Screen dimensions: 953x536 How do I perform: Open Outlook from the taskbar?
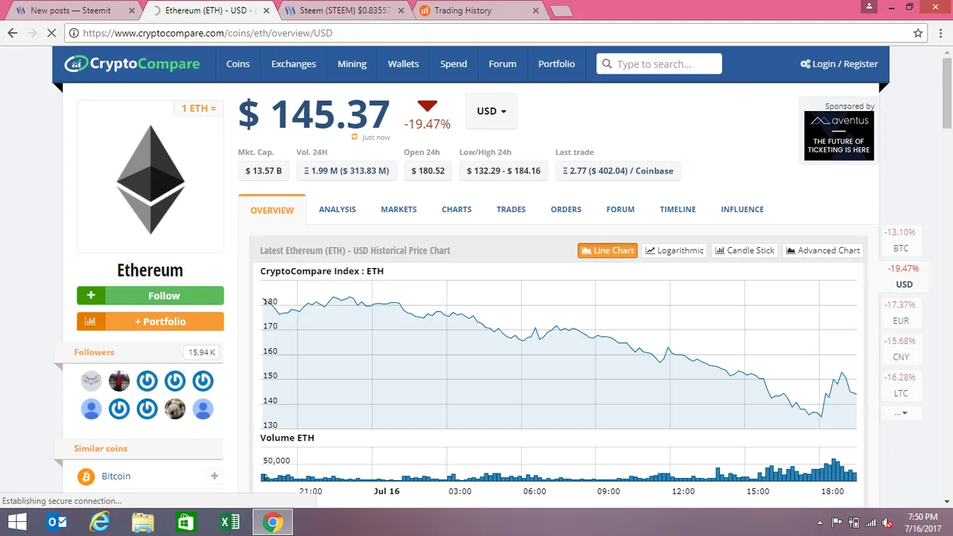pos(57,523)
